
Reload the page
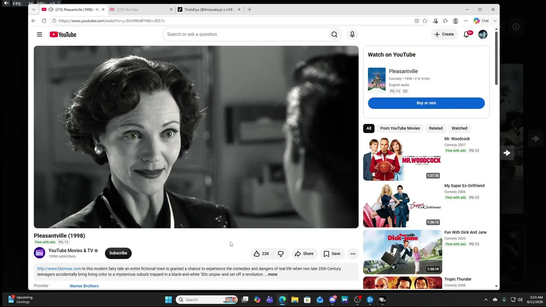coord(44,20)
